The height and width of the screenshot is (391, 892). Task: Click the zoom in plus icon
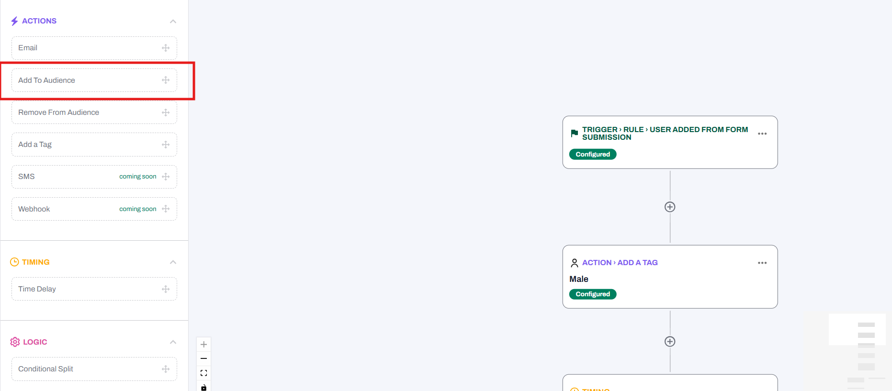coord(203,345)
